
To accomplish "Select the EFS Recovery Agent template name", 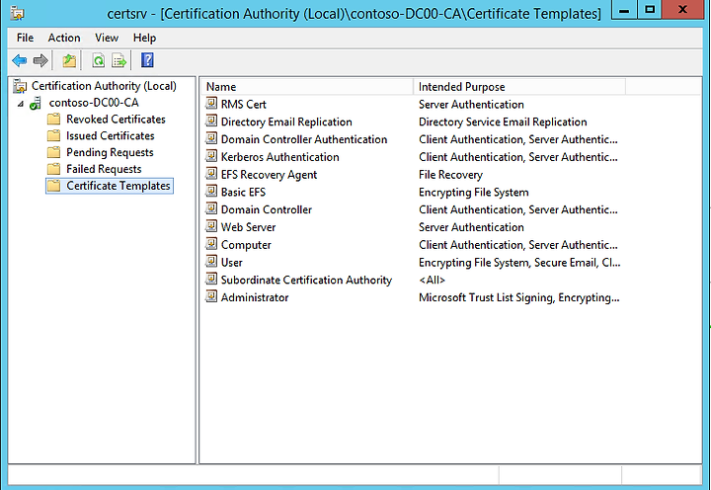I will (269, 175).
